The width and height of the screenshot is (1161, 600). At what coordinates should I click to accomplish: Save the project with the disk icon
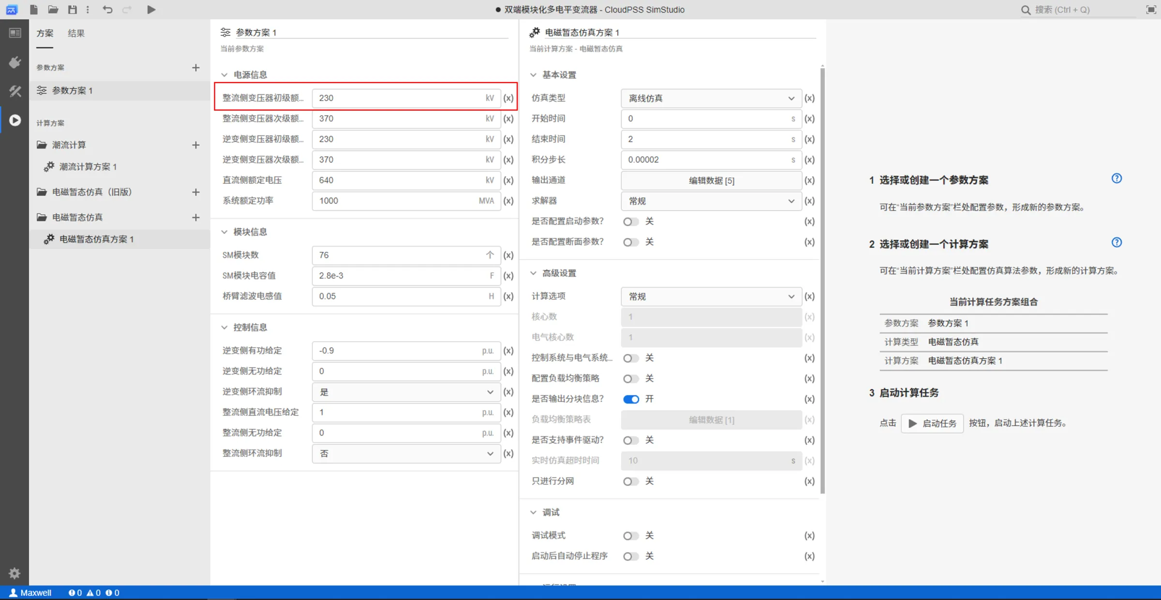point(73,9)
